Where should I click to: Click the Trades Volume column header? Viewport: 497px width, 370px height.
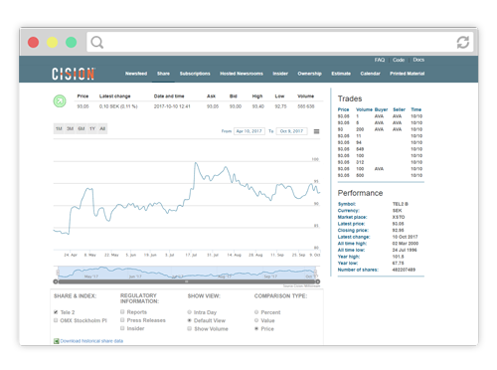(x=364, y=109)
